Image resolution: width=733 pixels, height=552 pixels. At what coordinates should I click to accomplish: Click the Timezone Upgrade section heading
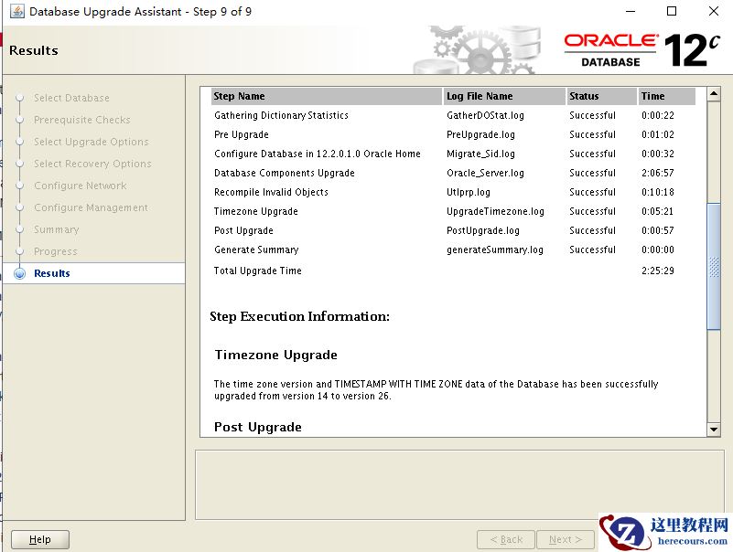point(275,355)
